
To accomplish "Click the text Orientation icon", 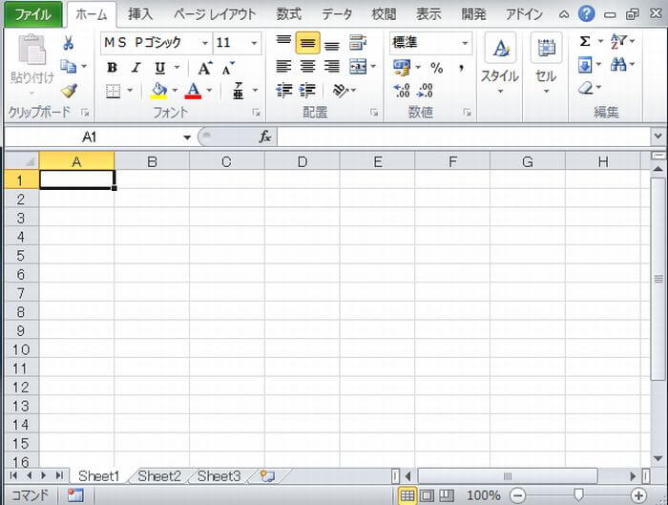I will coord(341,91).
